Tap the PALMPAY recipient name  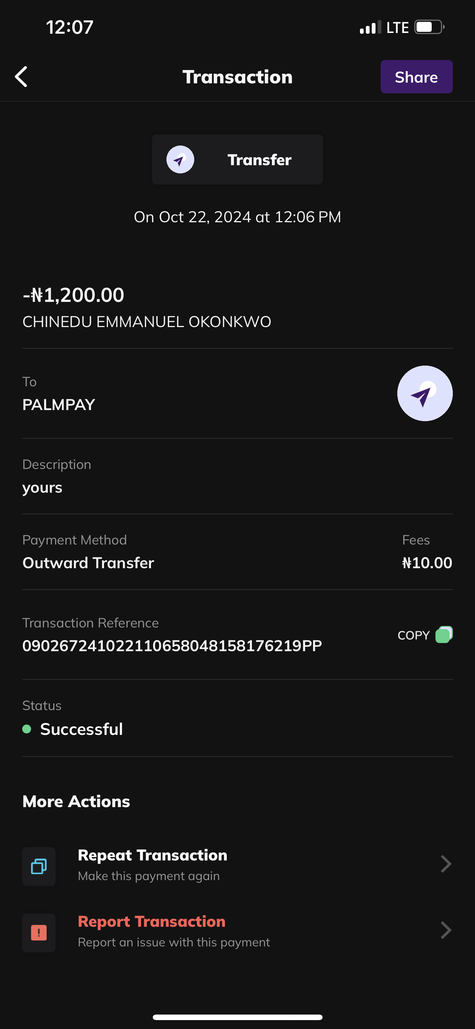click(x=58, y=404)
